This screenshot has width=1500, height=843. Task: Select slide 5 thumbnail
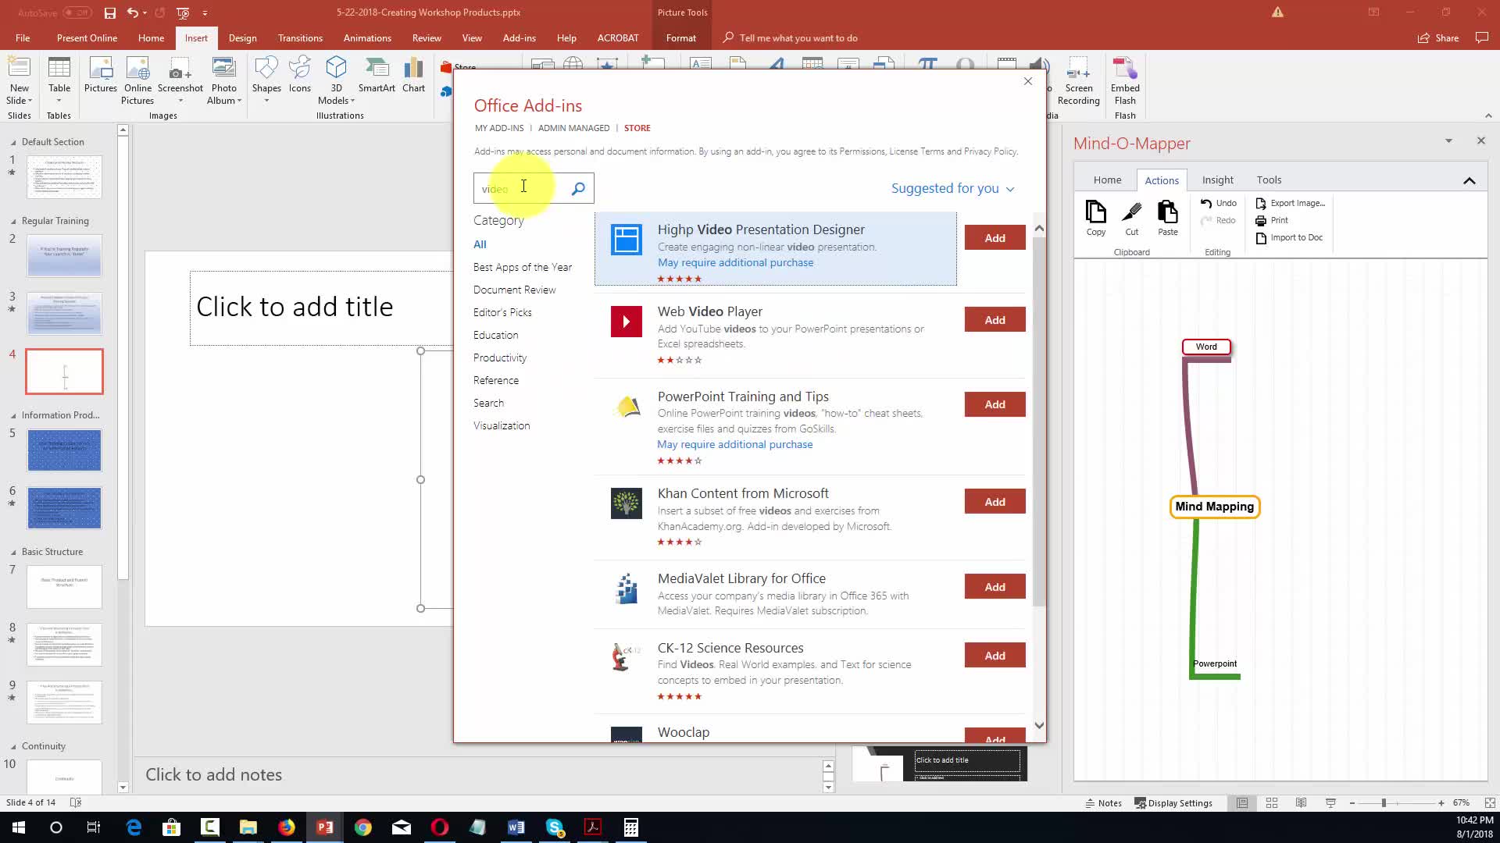[64, 450]
